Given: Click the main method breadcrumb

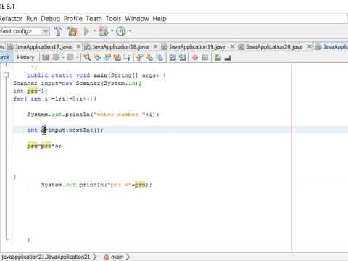Looking at the screenshot, I should [x=115, y=257].
